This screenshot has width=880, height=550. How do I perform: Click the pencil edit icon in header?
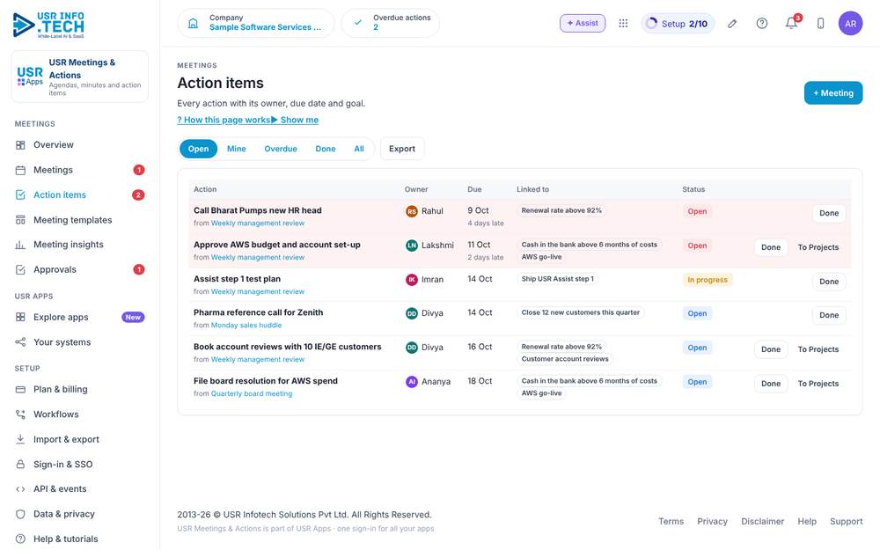point(732,23)
